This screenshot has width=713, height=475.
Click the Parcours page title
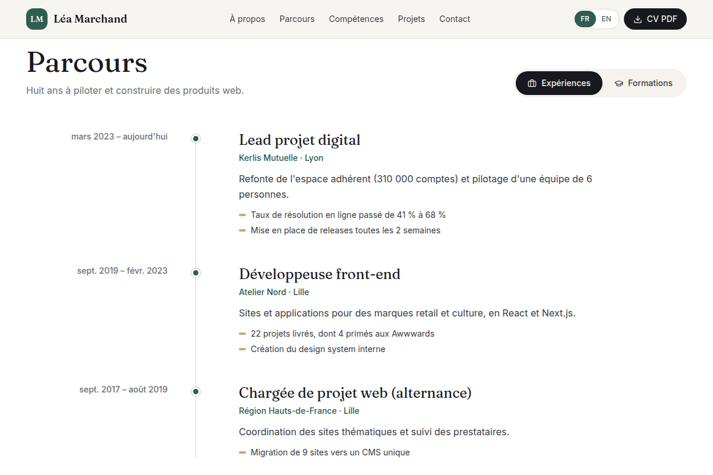[87, 62]
